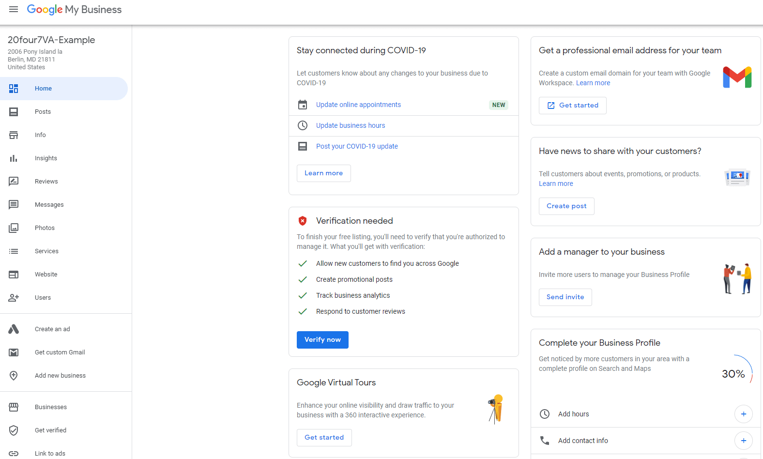Select Get custom Gmail
This screenshot has height=459, width=763.
pyautogui.click(x=64, y=352)
